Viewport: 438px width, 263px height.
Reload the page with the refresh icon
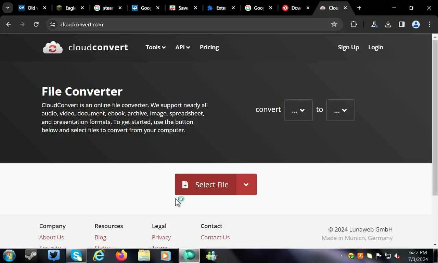[x=36, y=24]
